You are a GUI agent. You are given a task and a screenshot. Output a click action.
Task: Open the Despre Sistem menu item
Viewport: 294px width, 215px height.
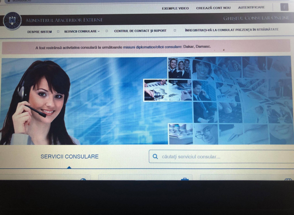click(39, 32)
